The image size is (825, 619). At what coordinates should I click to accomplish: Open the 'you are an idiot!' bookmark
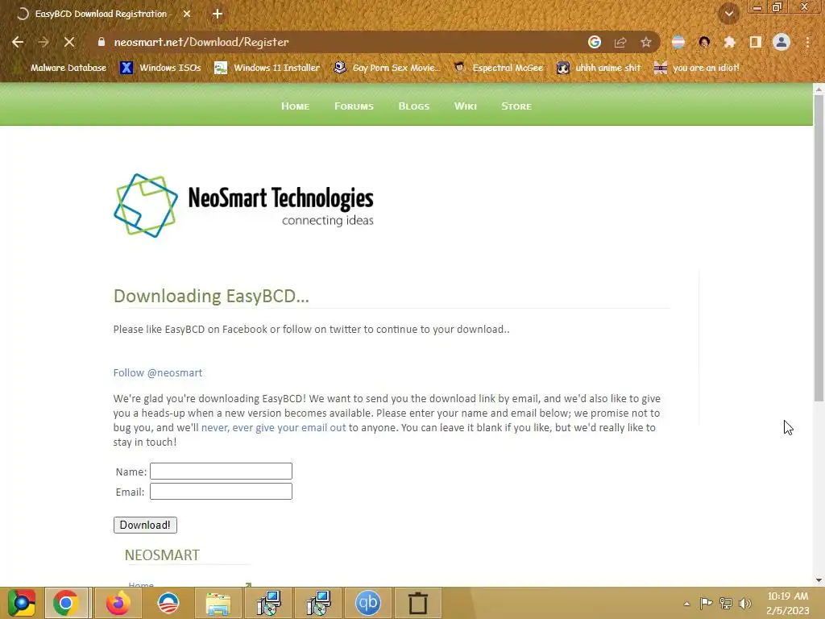[x=697, y=68]
